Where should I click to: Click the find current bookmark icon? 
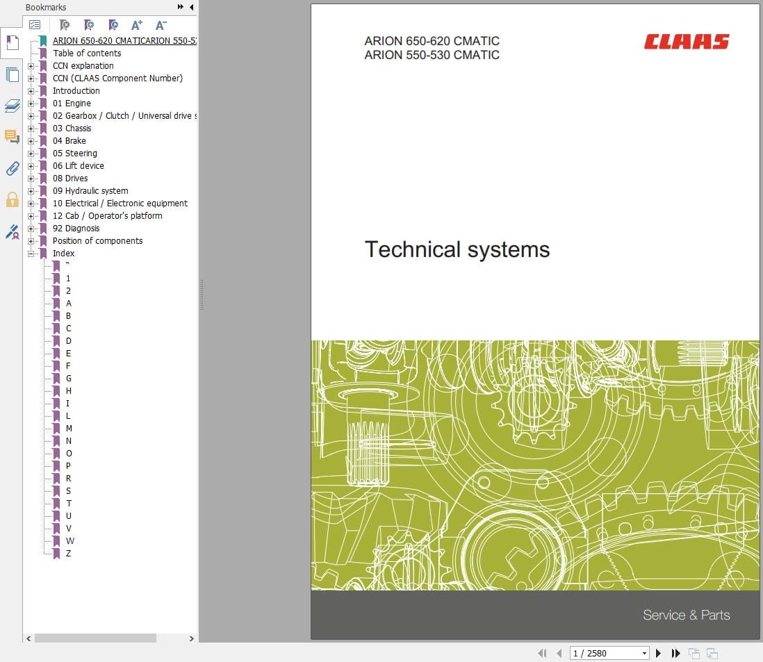pos(113,25)
